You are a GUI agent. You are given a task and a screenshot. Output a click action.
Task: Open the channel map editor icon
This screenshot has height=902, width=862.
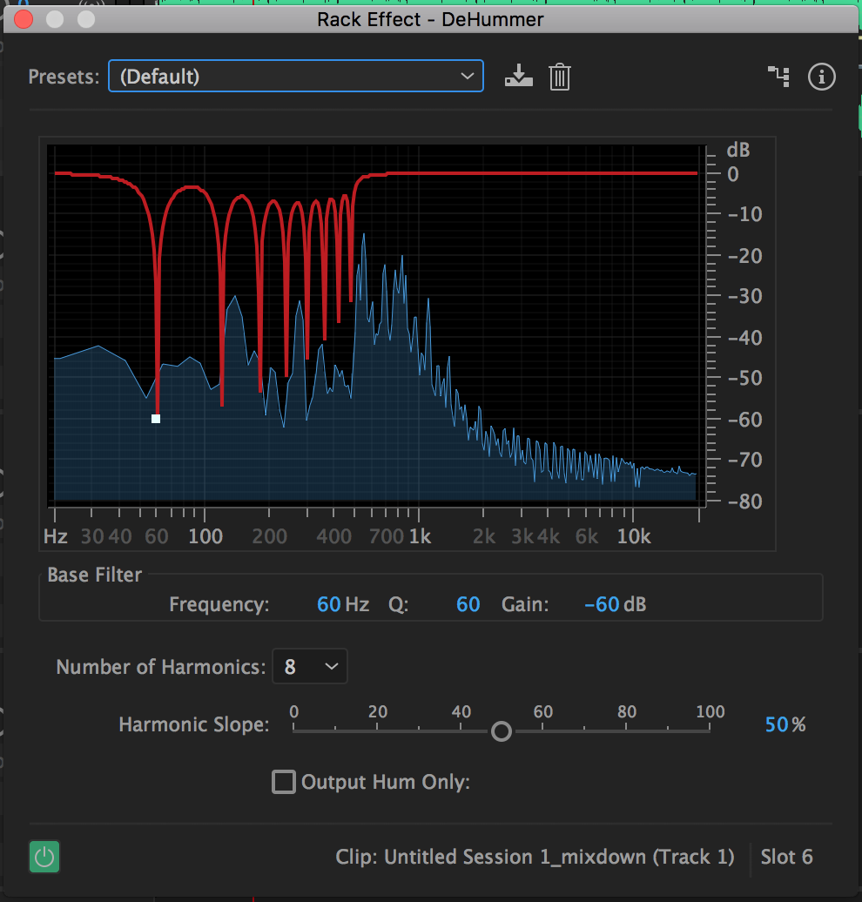778,77
